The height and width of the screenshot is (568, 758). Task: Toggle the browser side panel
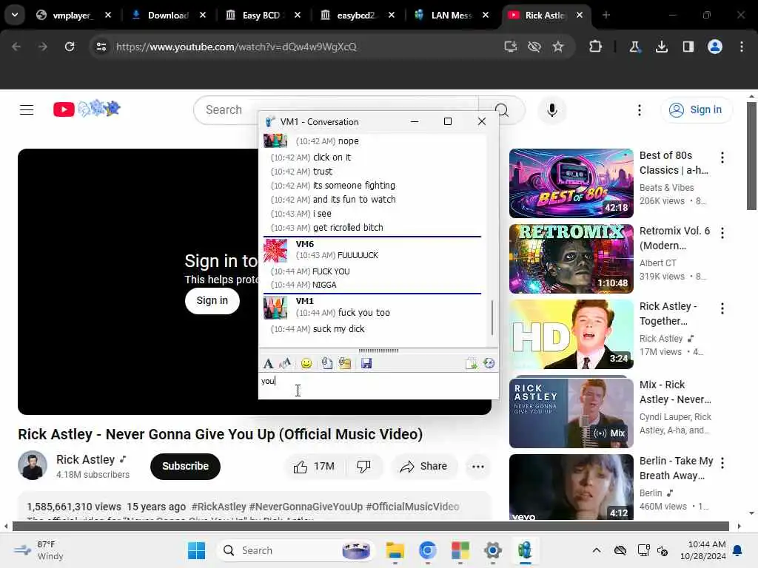point(688,47)
